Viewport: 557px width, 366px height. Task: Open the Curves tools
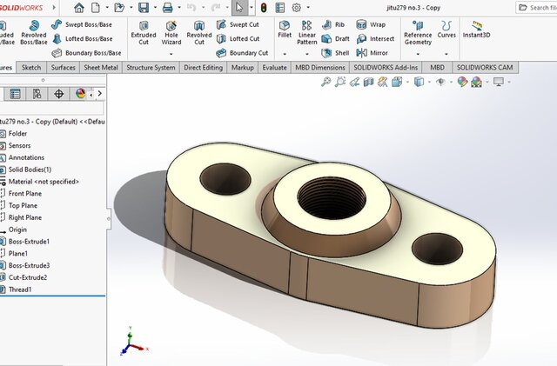coord(446,29)
